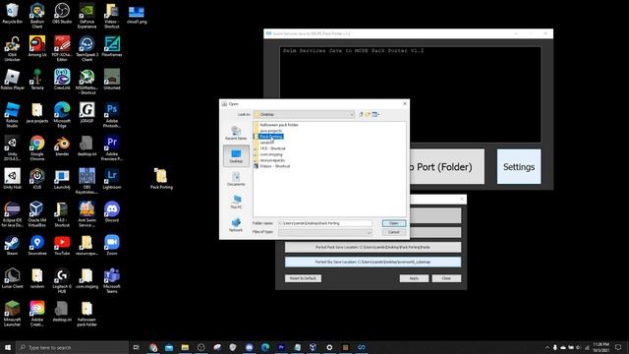Select Lunar Client desktop icon
Viewport: 629px width, 354px height.
tap(13, 278)
